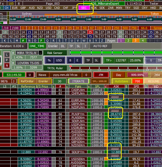This screenshot has width=162, height=167.
Task: Select number 25 highlighted in red
Action: click(x=90, y=32)
